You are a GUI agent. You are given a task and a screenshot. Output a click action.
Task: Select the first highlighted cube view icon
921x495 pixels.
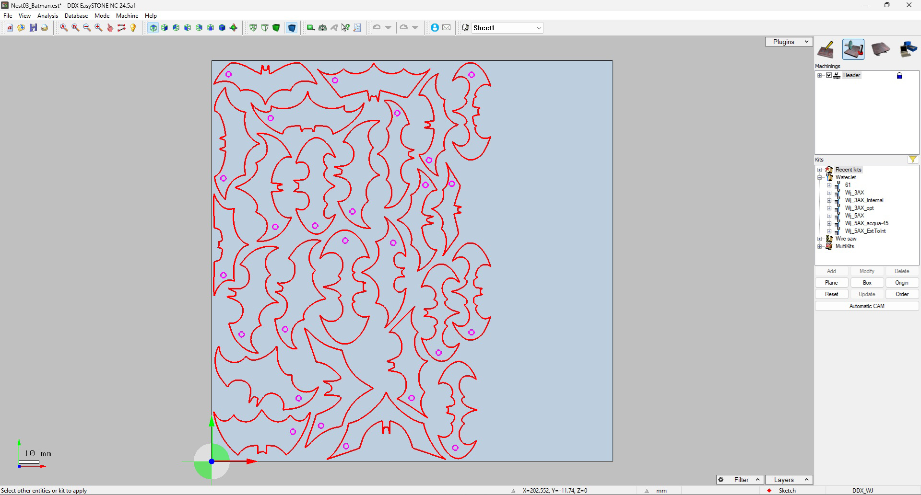153,28
